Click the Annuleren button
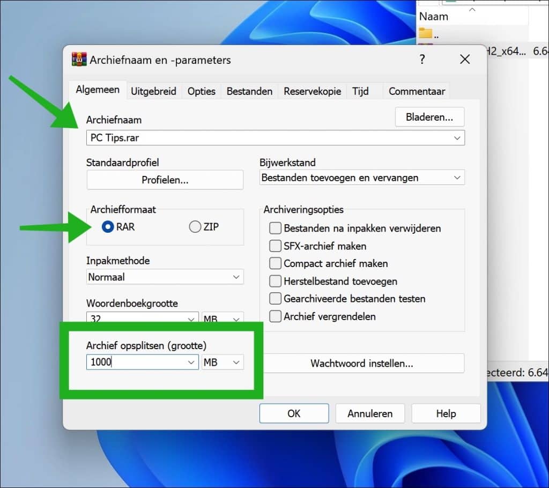 click(x=370, y=413)
